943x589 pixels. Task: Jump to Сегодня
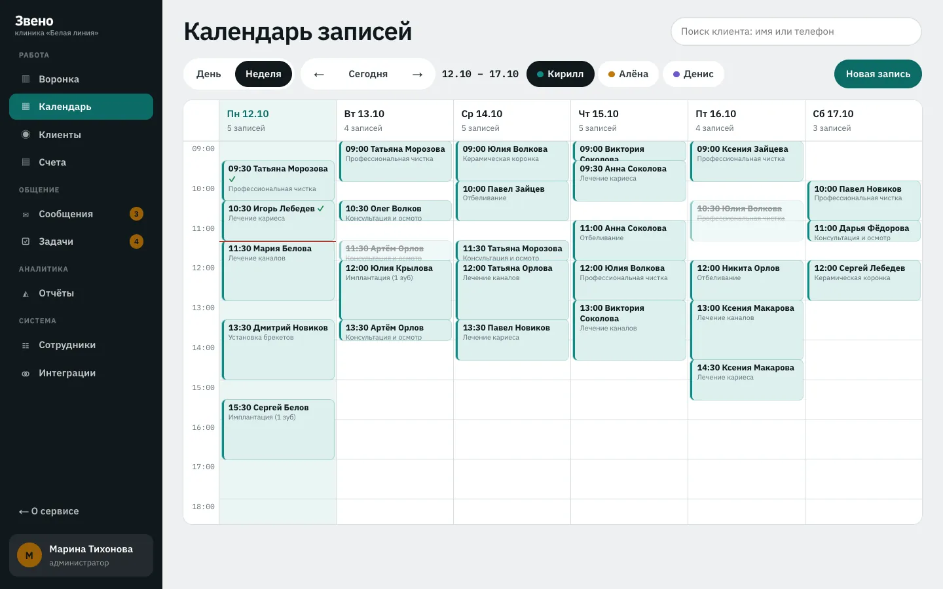click(x=368, y=74)
